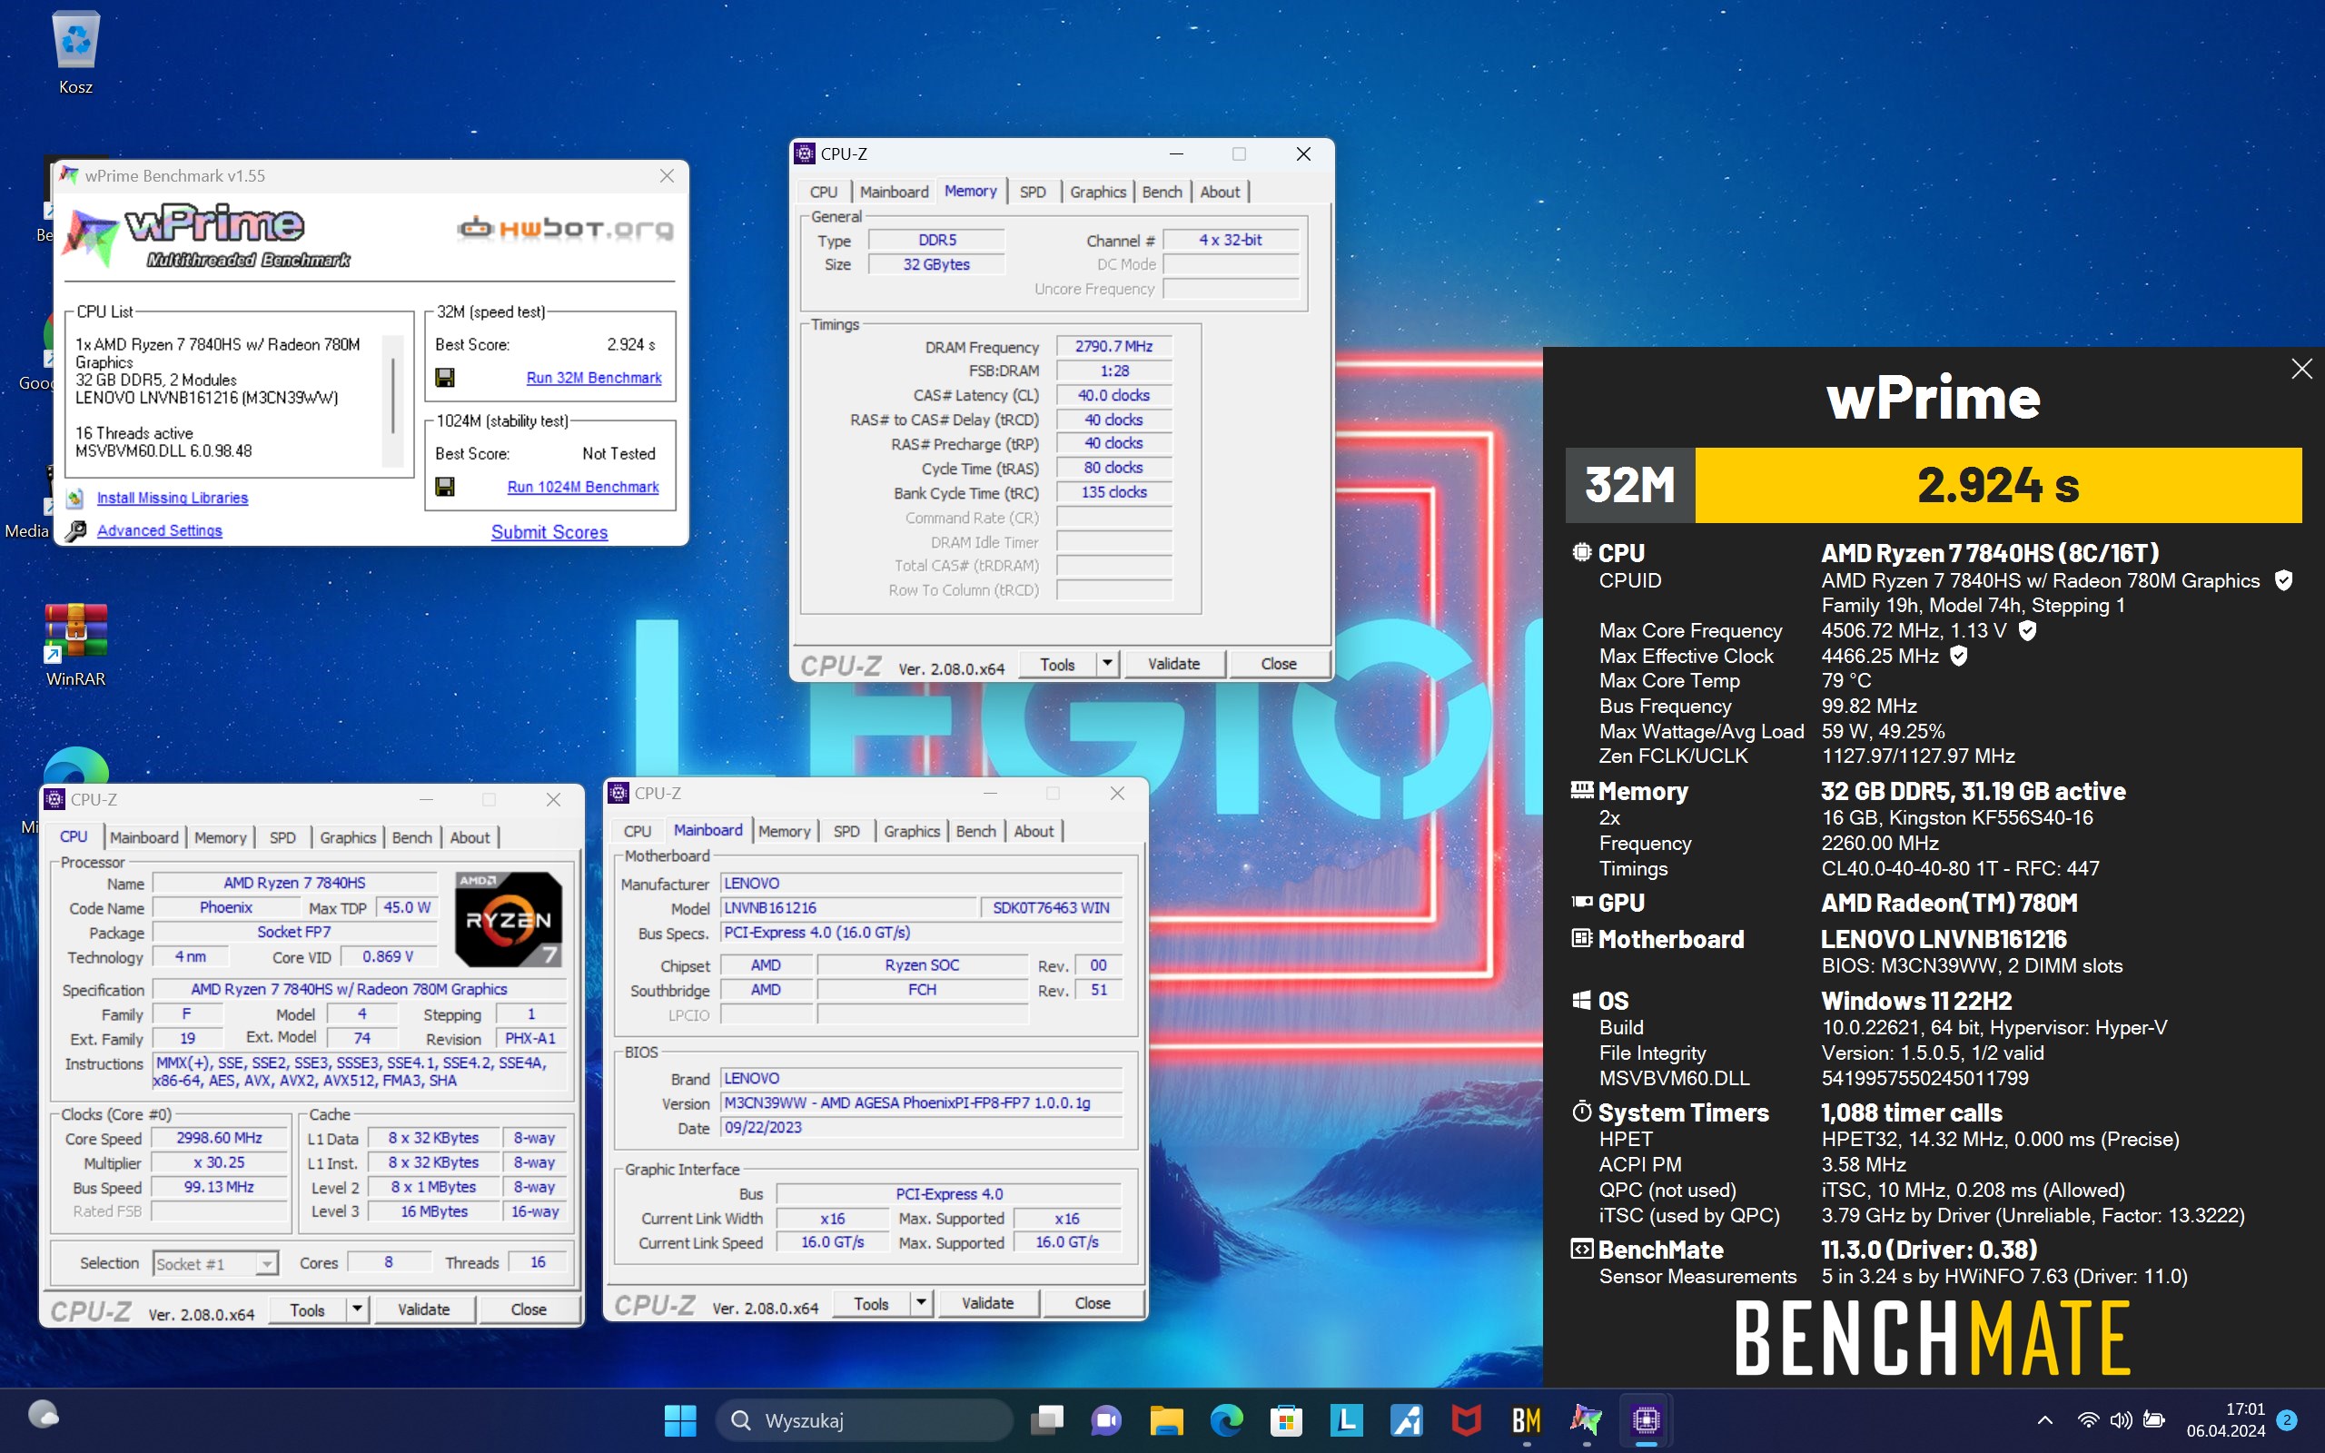Open the volume speaker tray icon
2325x1453 pixels.
coord(2121,1420)
